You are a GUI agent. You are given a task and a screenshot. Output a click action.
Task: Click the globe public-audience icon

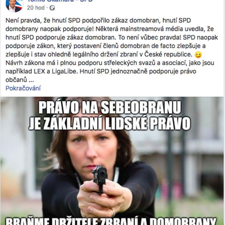pos(52,8)
